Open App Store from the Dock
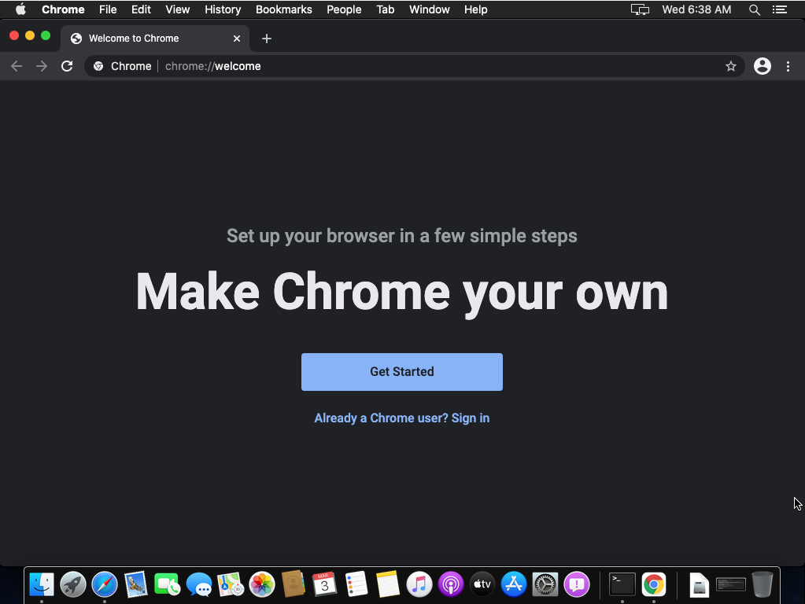 513,584
